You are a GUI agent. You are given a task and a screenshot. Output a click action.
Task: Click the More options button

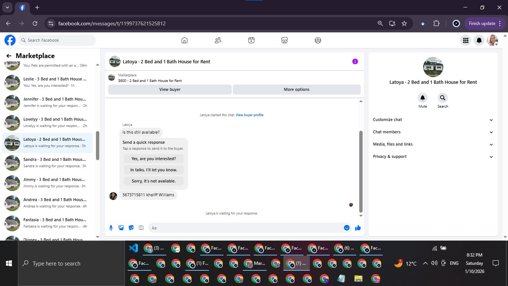296,89
